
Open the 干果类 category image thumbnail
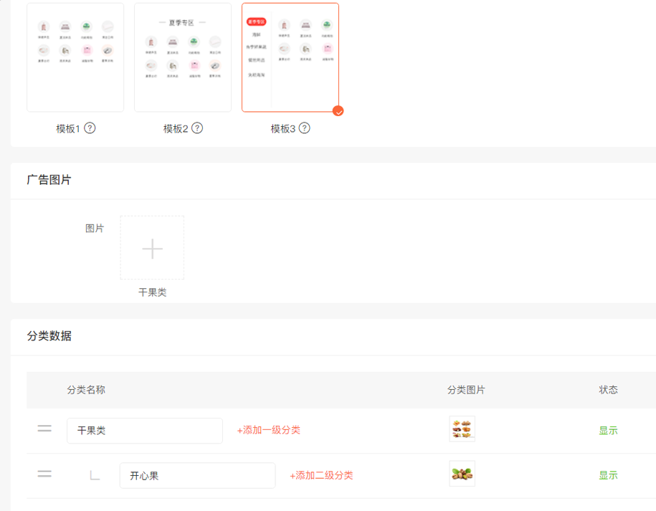coord(462,429)
